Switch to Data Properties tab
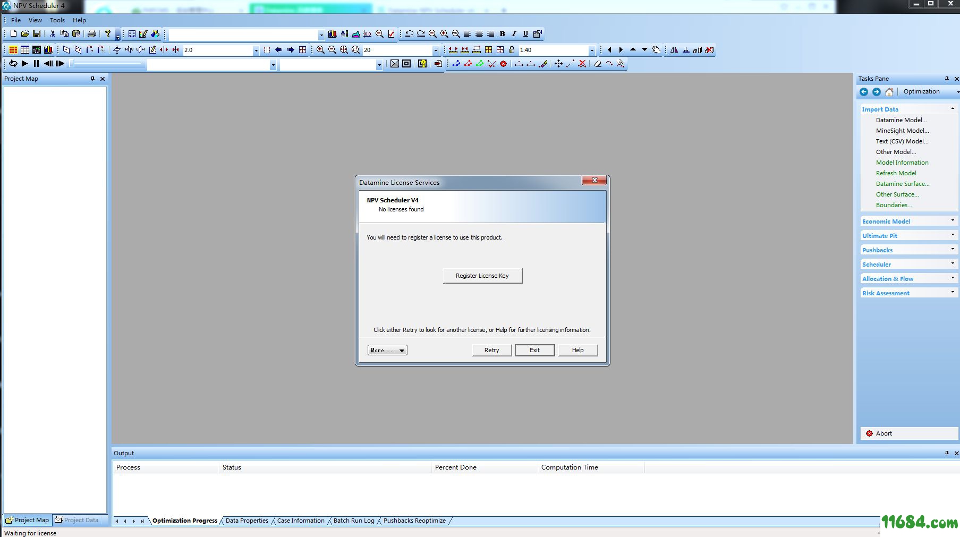The width and height of the screenshot is (960, 537). tap(247, 521)
